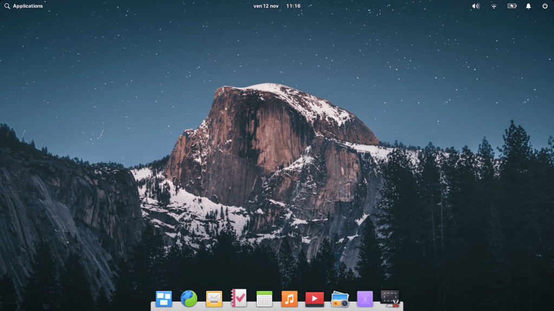The height and width of the screenshot is (311, 554).
Task: Launch the orange Music app
Action: (289, 299)
